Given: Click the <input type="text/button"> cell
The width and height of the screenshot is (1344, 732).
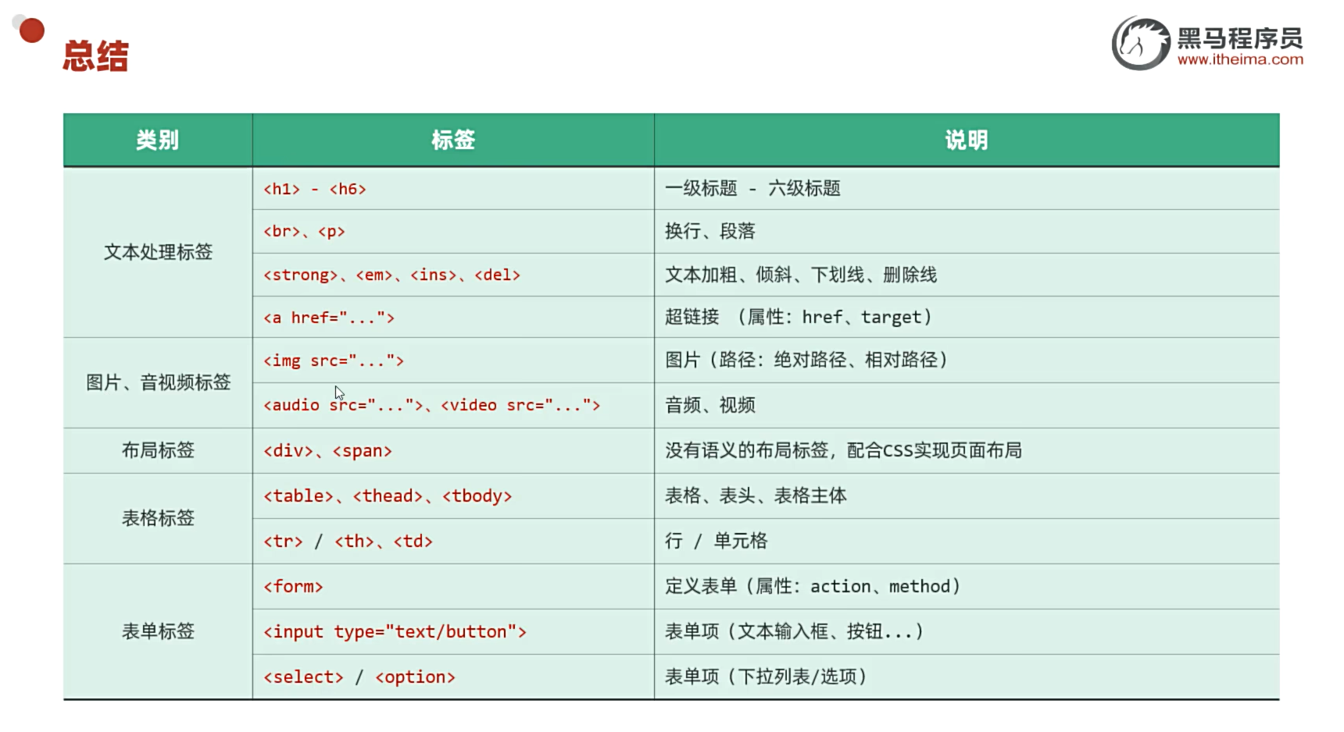Looking at the screenshot, I should click(x=453, y=631).
